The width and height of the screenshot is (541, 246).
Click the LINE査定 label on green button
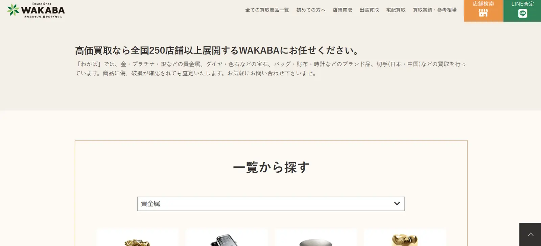pos(523,4)
